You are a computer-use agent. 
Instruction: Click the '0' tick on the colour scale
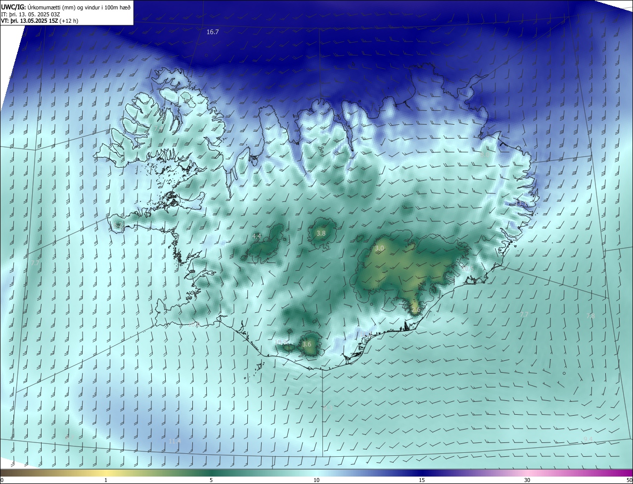coord(2,480)
